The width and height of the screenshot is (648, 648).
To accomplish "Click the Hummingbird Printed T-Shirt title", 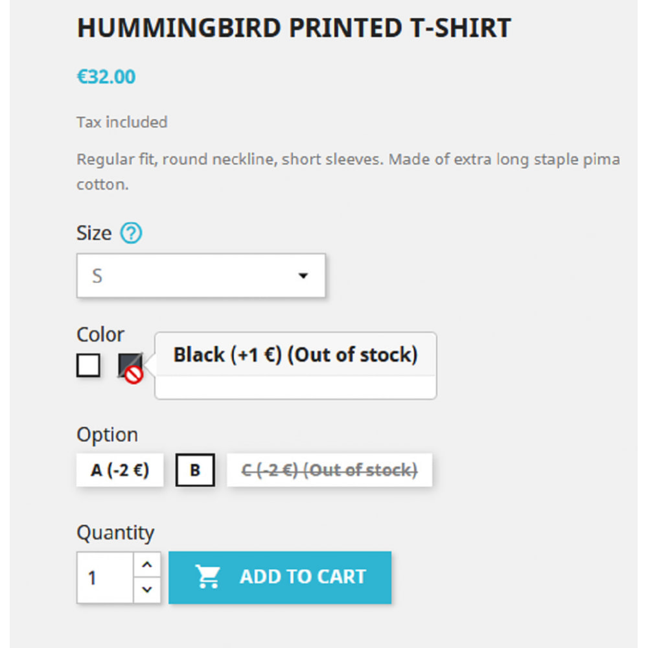I will tap(294, 28).
